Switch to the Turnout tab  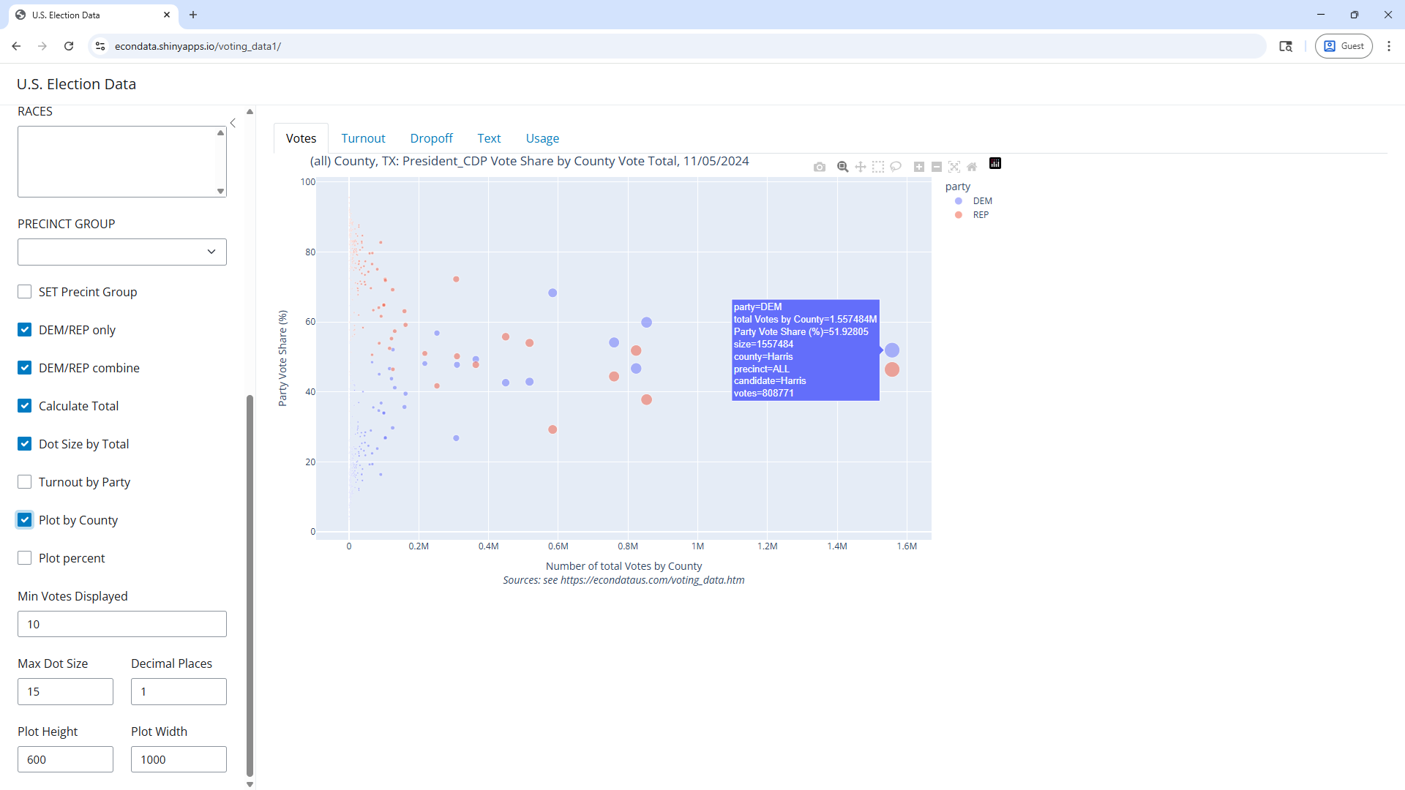coord(363,138)
